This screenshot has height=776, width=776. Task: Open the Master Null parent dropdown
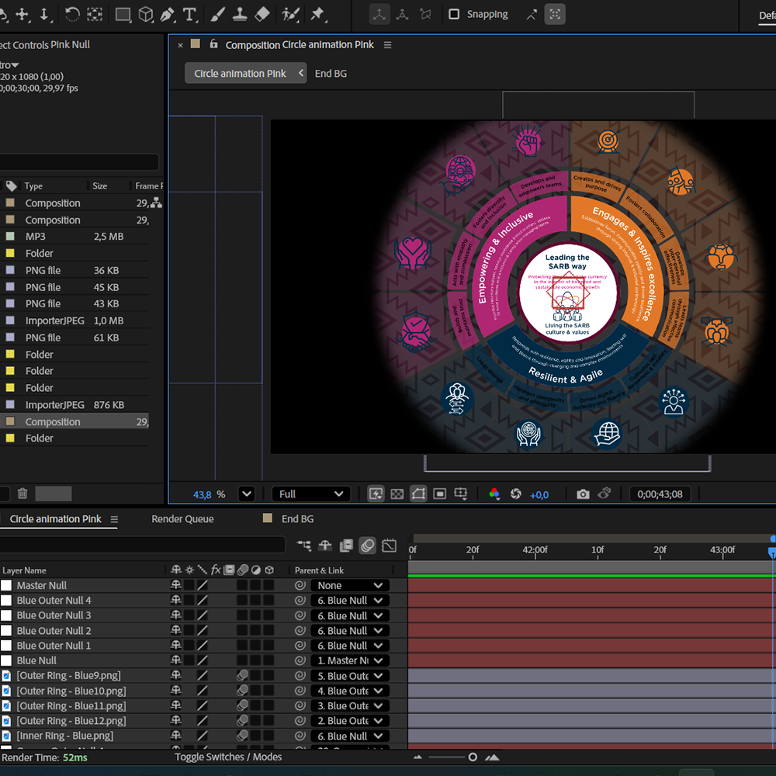tap(350, 586)
